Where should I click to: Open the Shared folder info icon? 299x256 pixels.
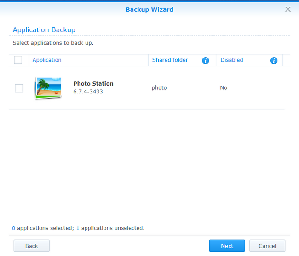205,60
